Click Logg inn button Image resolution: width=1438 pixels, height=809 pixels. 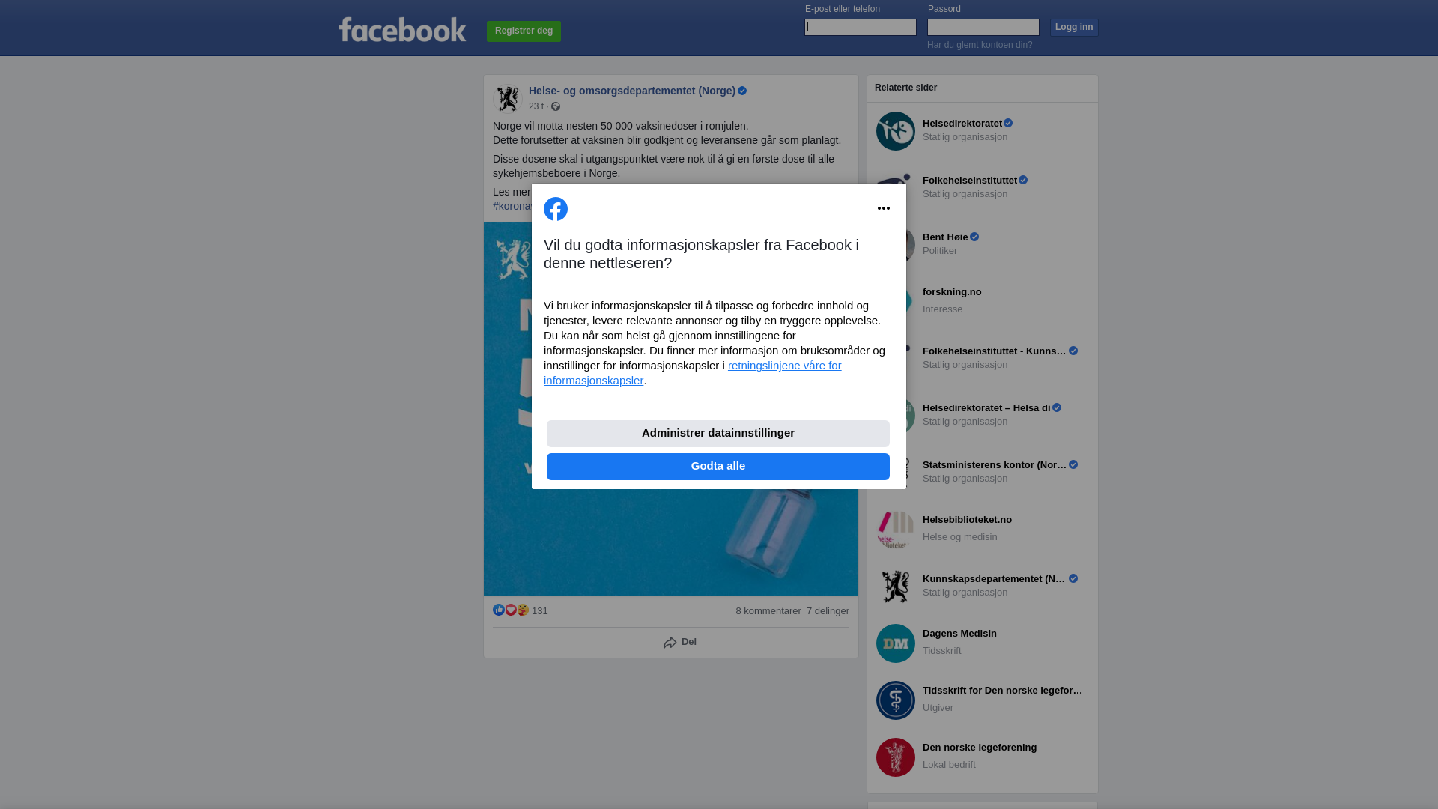[1074, 28]
